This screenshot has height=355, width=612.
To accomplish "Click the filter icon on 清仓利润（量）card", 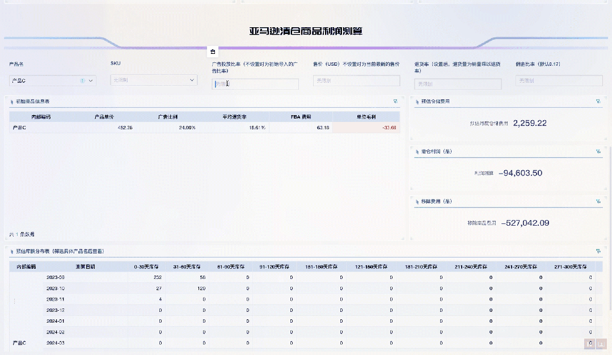I will pos(598,151).
